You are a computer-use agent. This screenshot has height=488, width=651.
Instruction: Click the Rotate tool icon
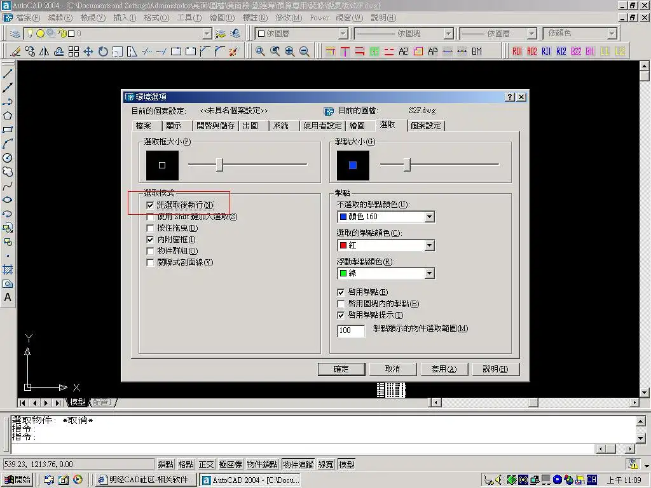point(103,51)
